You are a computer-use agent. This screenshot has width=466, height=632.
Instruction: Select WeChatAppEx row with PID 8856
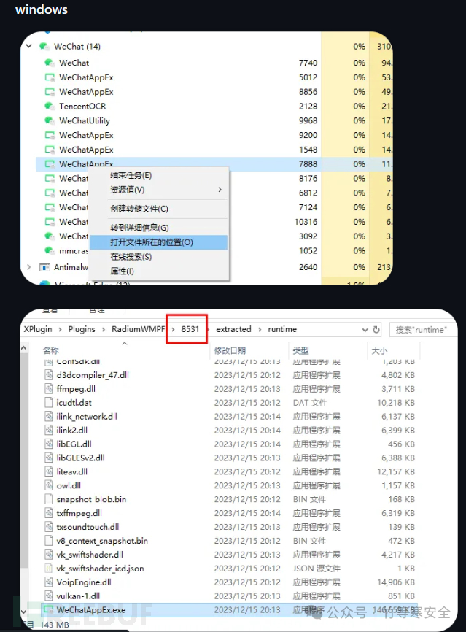206,91
